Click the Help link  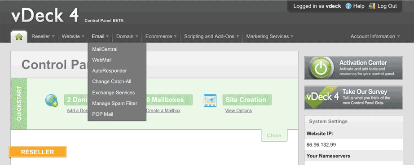click(359, 6)
